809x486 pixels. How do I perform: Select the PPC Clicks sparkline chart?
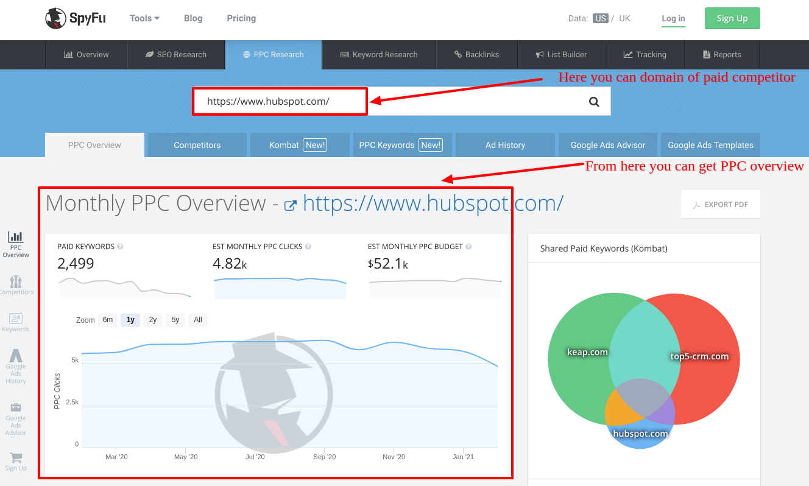[x=280, y=287]
